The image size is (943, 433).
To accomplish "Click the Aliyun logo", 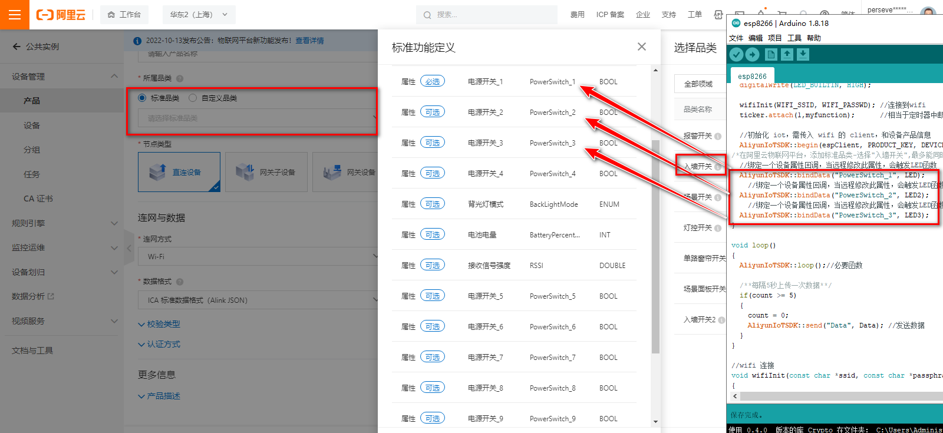I will click(61, 15).
